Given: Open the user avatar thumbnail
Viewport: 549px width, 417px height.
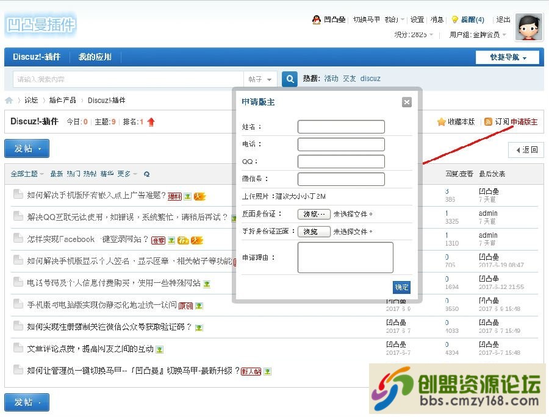Looking at the screenshot, I should [529, 27].
